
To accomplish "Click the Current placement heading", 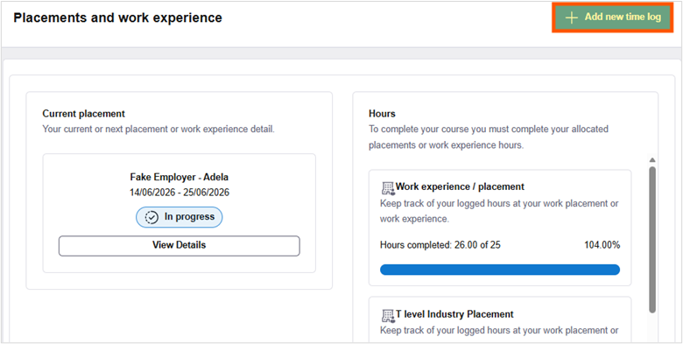I will tap(84, 114).
